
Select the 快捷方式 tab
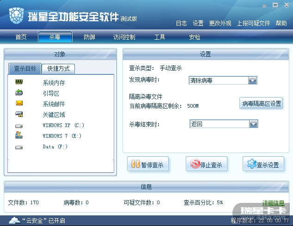(x=59, y=68)
